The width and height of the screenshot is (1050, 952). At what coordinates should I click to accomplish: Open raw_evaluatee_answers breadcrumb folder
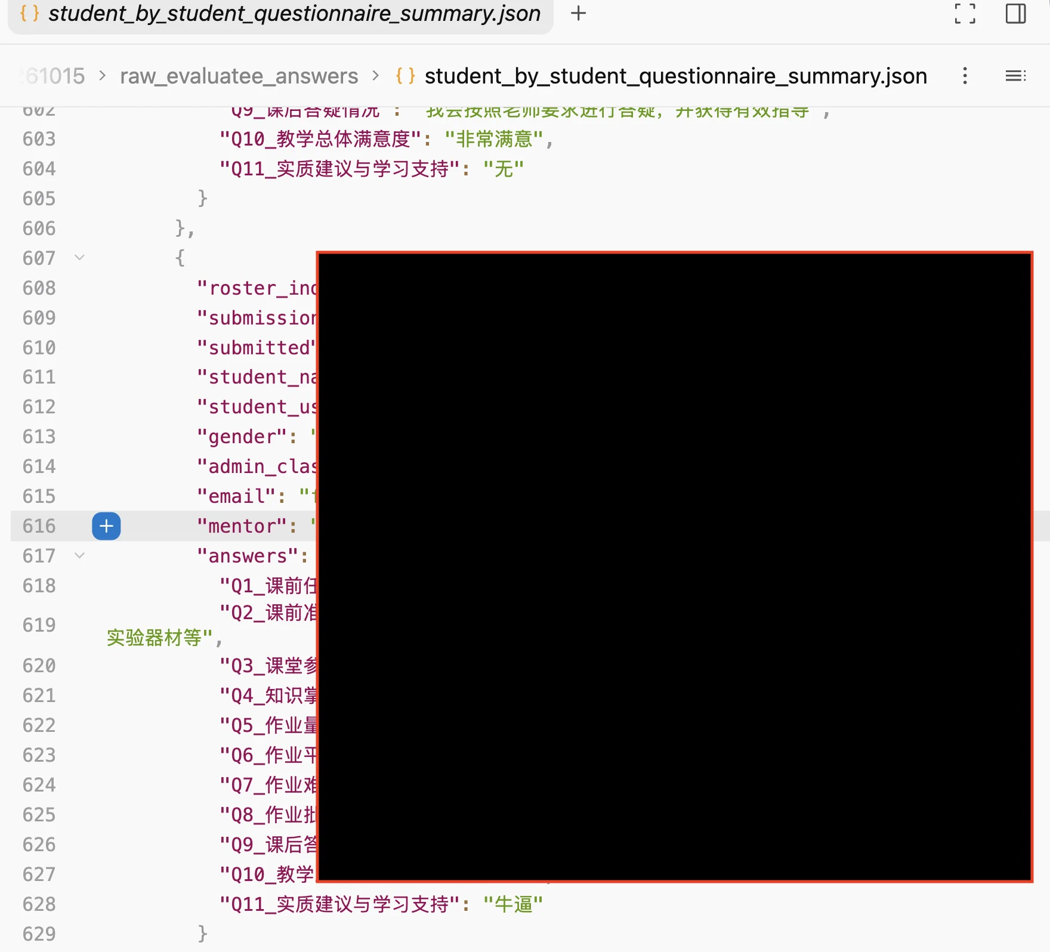pos(239,76)
